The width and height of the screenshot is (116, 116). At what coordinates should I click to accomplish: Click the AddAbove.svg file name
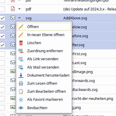[x=75, y=18]
